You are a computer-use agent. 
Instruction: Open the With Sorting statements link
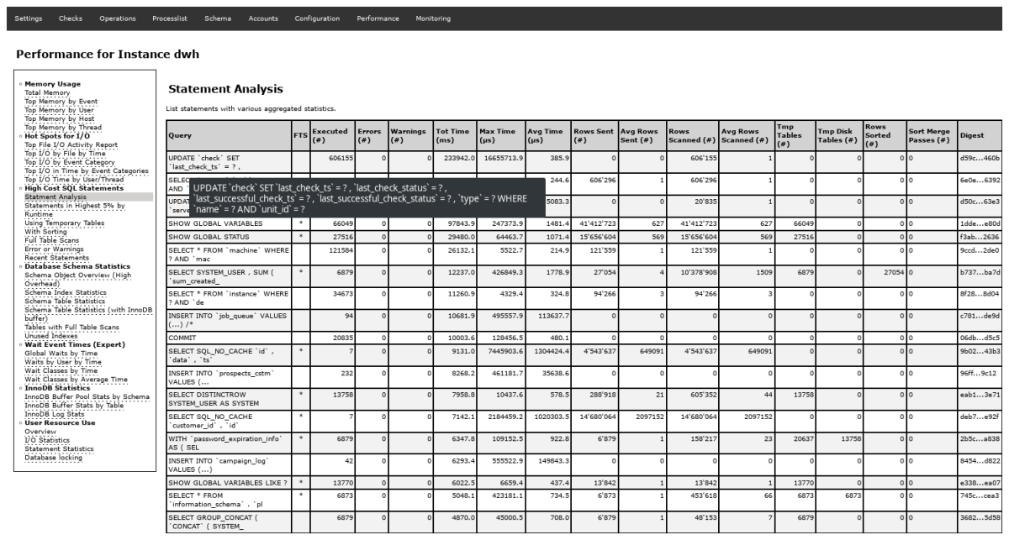pos(45,231)
